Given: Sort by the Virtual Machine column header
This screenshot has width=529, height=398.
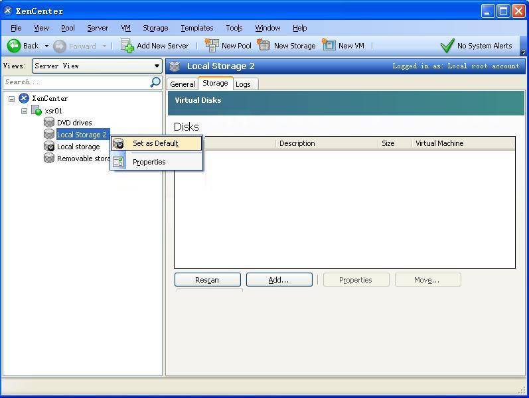Looking at the screenshot, I should tap(463, 143).
